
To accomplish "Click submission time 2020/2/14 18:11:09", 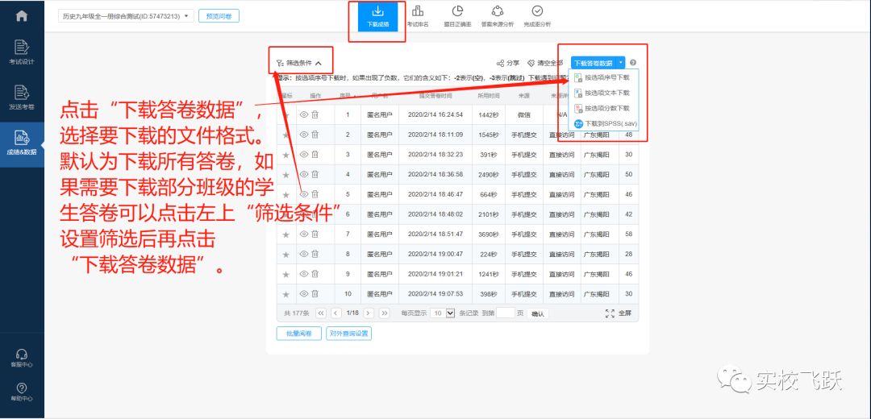I will [x=435, y=135].
